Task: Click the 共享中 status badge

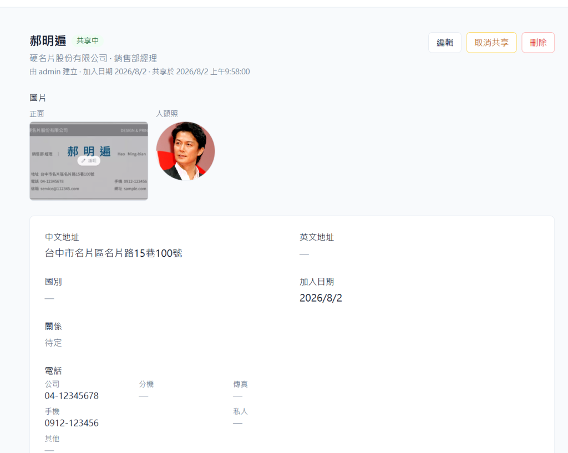Action: tap(88, 40)
